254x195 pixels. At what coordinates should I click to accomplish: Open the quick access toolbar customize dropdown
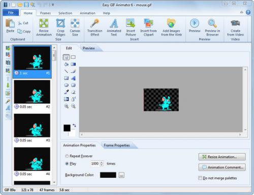pyautogui.click(x=53, y=5)
